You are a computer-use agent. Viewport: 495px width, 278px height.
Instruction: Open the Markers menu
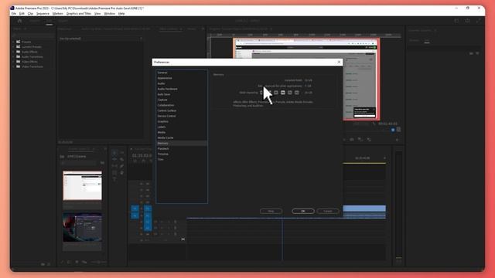58,14
